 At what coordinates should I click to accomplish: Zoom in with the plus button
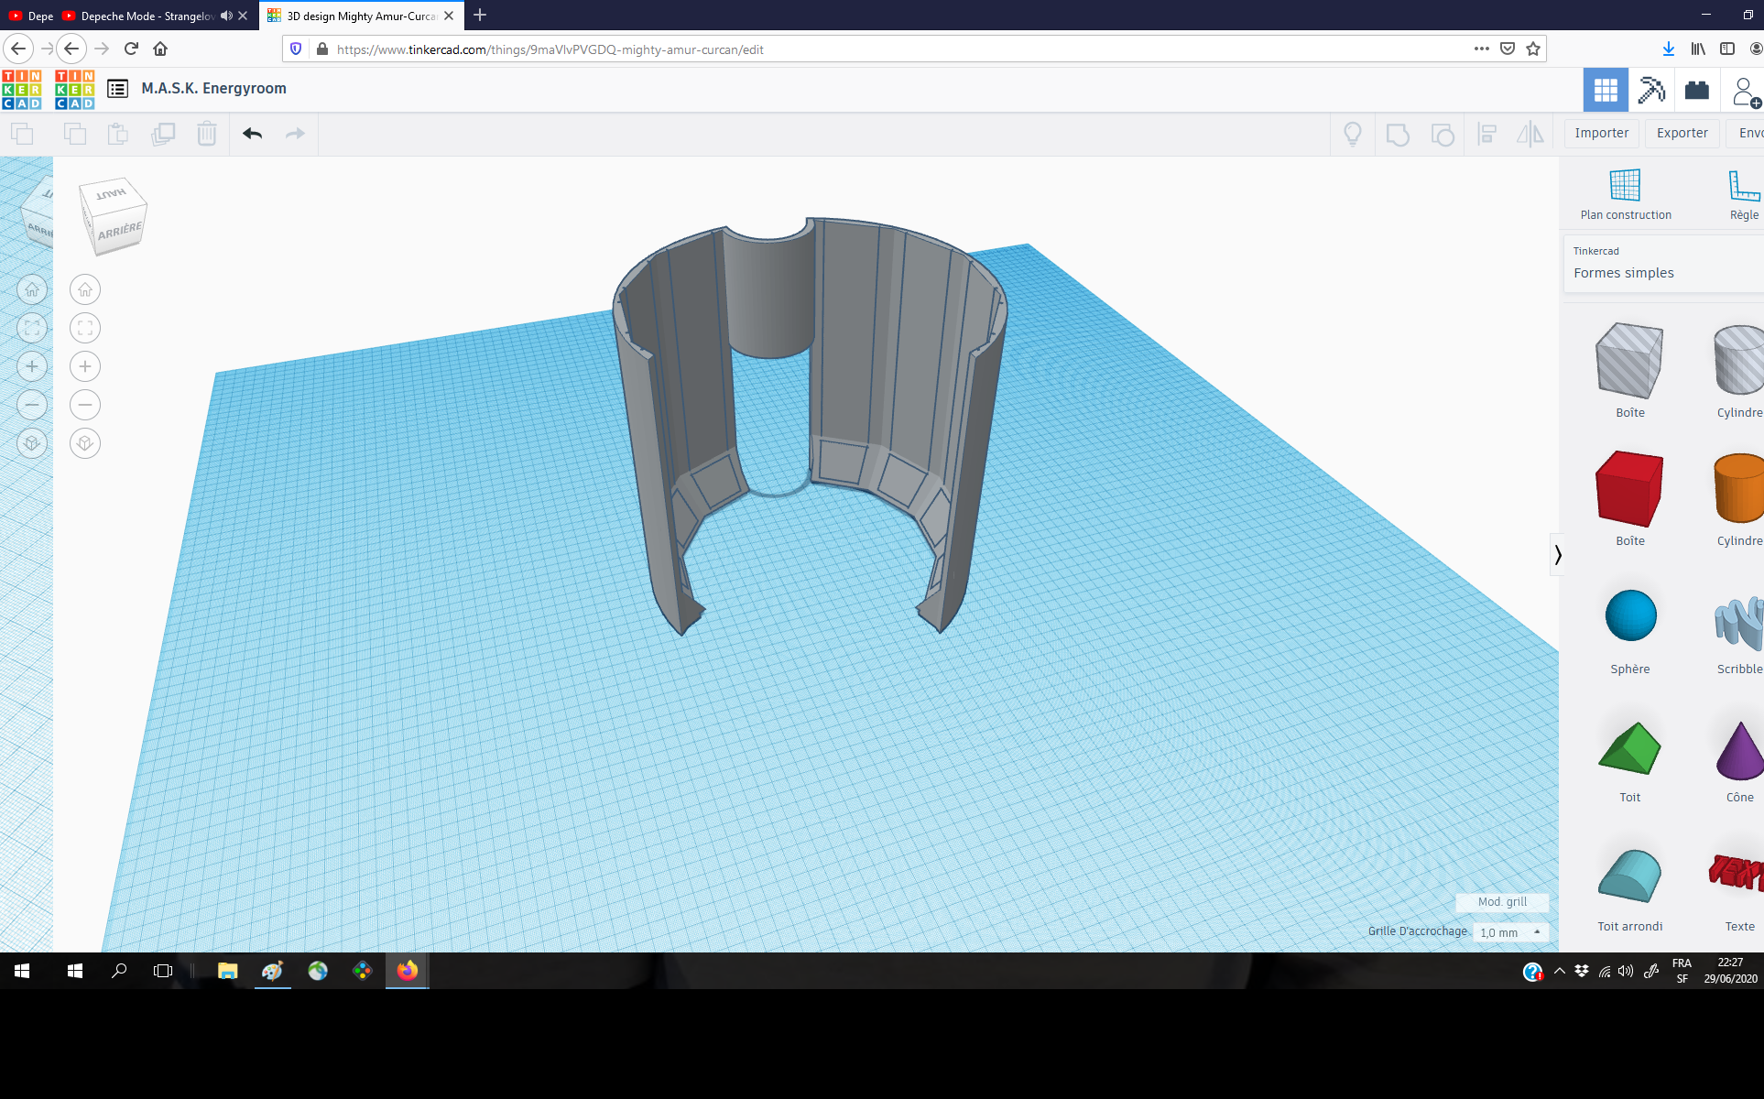coord(85,366)
